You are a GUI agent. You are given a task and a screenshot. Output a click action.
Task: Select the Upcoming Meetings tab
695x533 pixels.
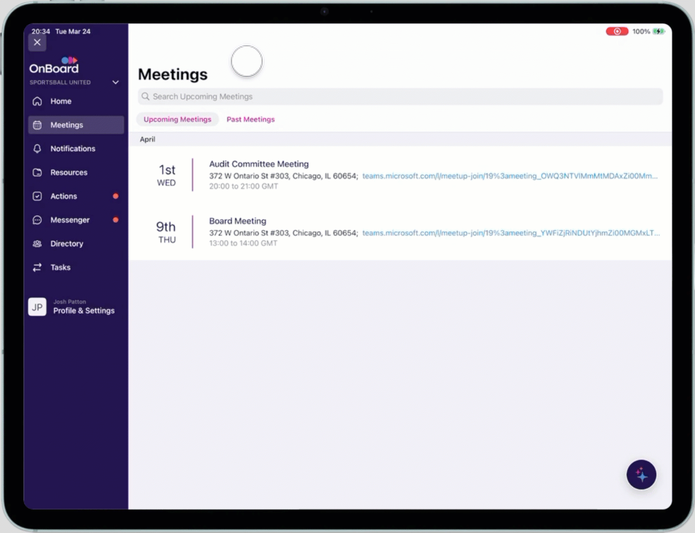click(x=177, y=120)
